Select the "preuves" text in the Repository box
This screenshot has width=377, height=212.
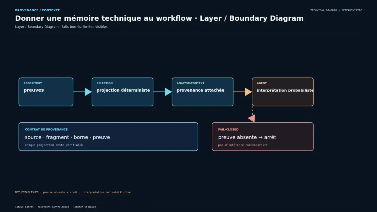pyautogui.click(x=34, y=90)
